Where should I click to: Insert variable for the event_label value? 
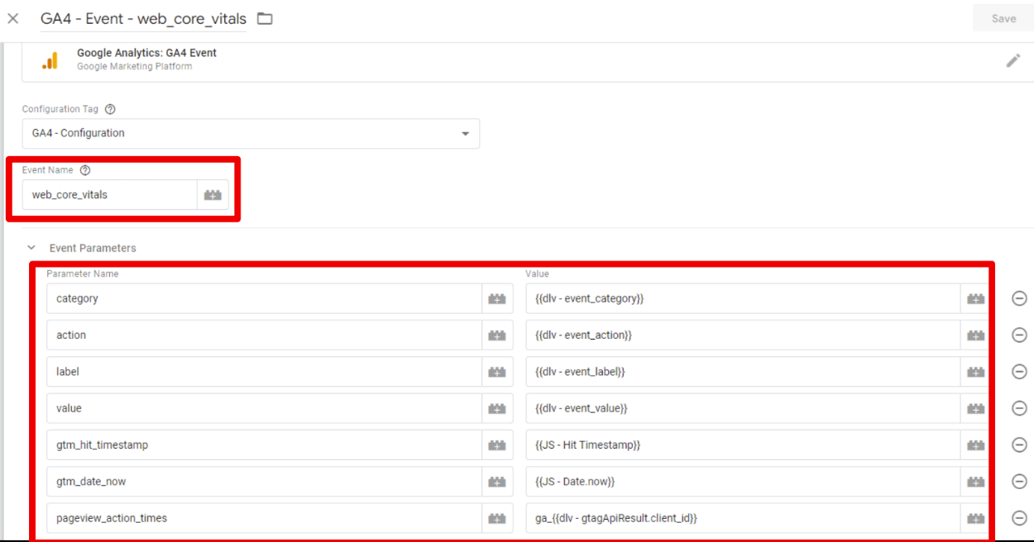click(x=976, y=372)
